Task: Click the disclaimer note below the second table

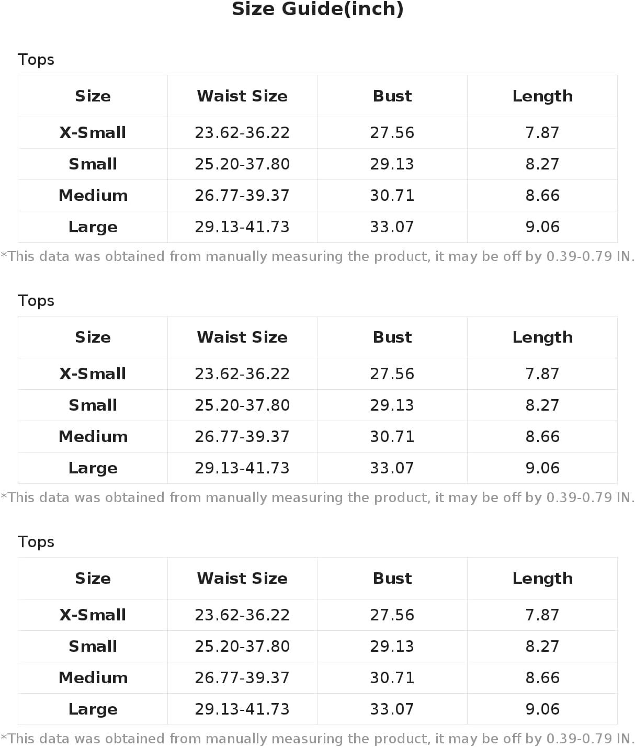Action: (318, 497)
